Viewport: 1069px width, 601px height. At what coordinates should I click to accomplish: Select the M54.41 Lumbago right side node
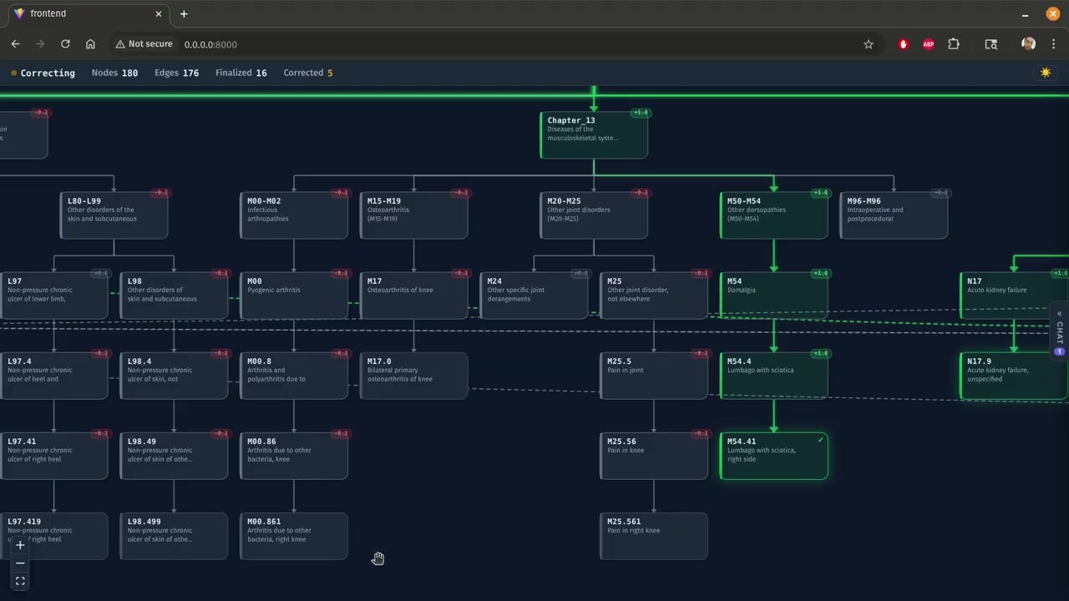[774, 456]
